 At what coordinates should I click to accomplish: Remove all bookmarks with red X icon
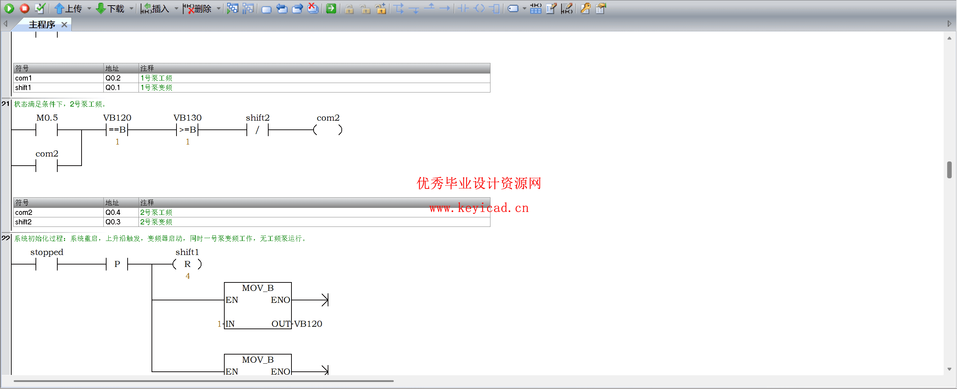pos(313,8)
